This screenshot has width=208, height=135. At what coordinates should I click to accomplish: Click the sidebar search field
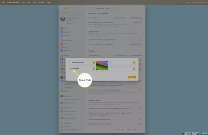[72, 13]
